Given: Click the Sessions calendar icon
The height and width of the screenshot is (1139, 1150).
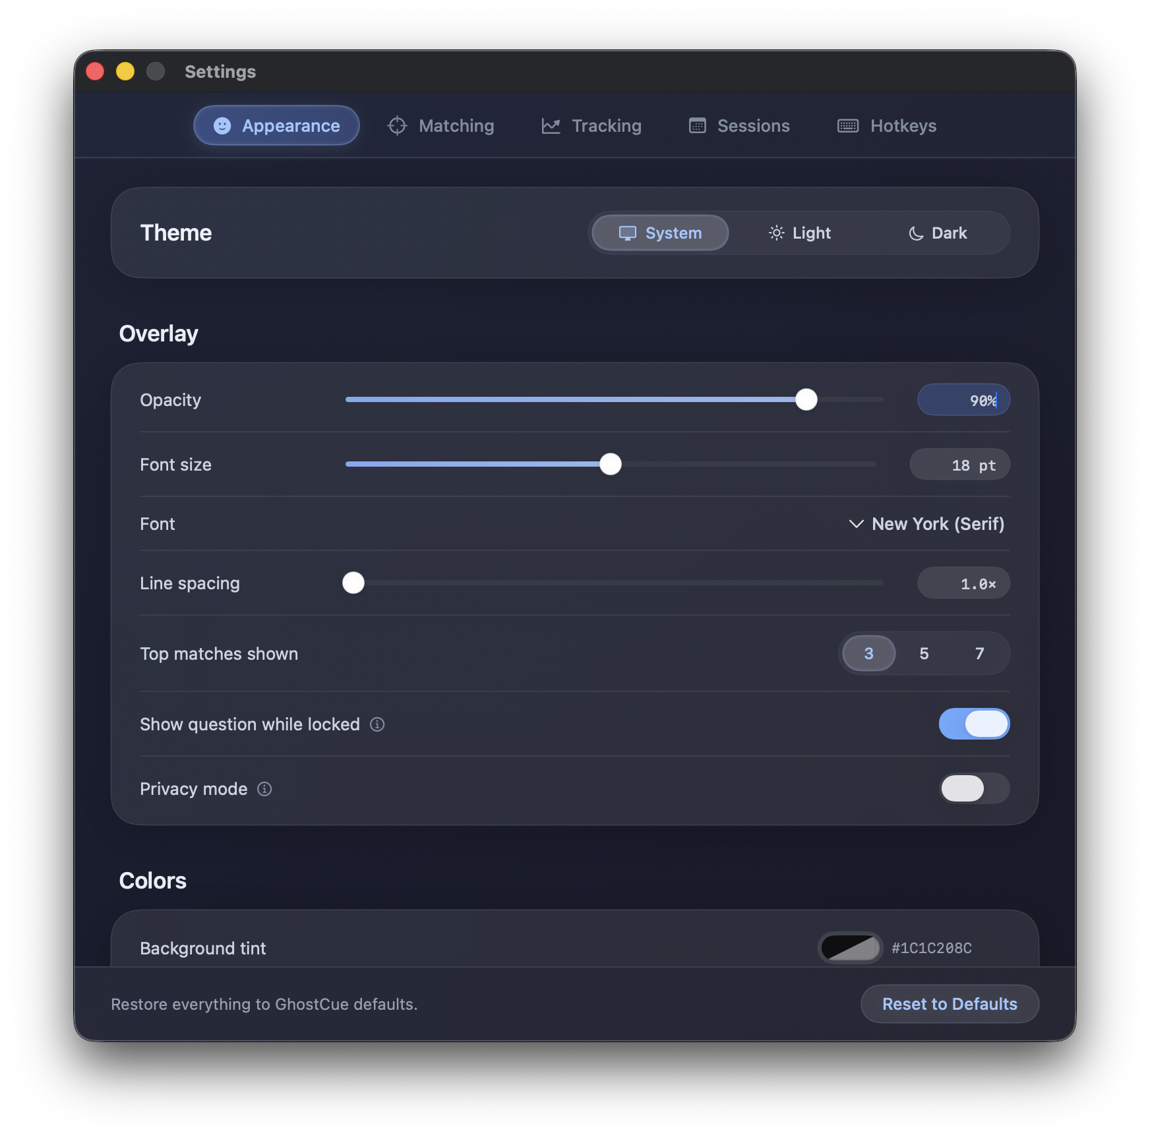Looking at the screenshot, I should point(697,125).
